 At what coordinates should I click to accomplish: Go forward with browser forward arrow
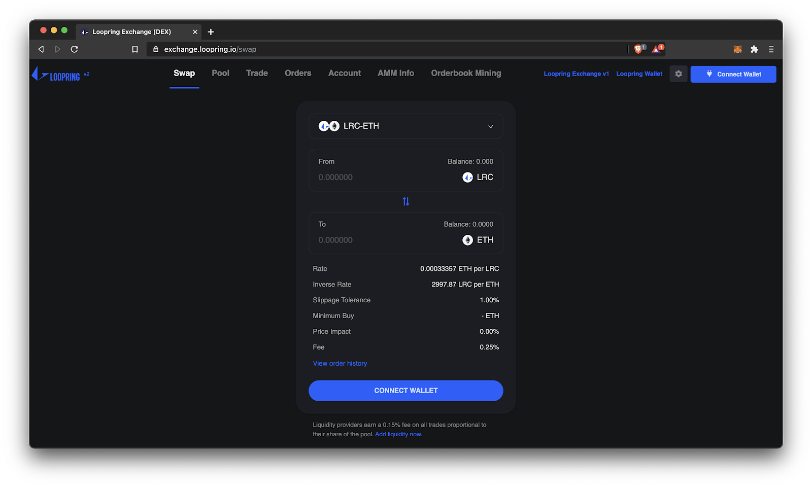57,49
